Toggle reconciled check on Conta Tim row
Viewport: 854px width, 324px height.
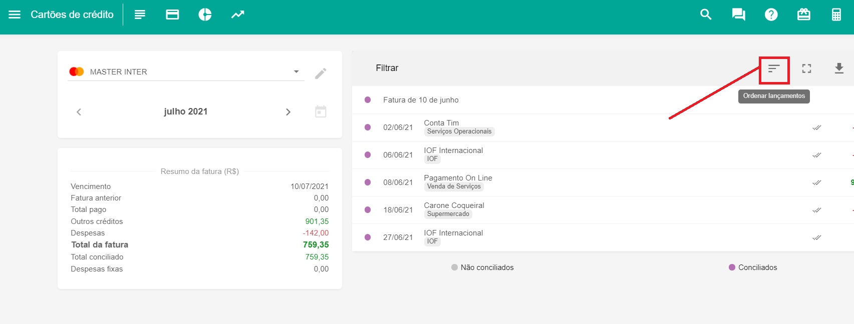[816, 127]
